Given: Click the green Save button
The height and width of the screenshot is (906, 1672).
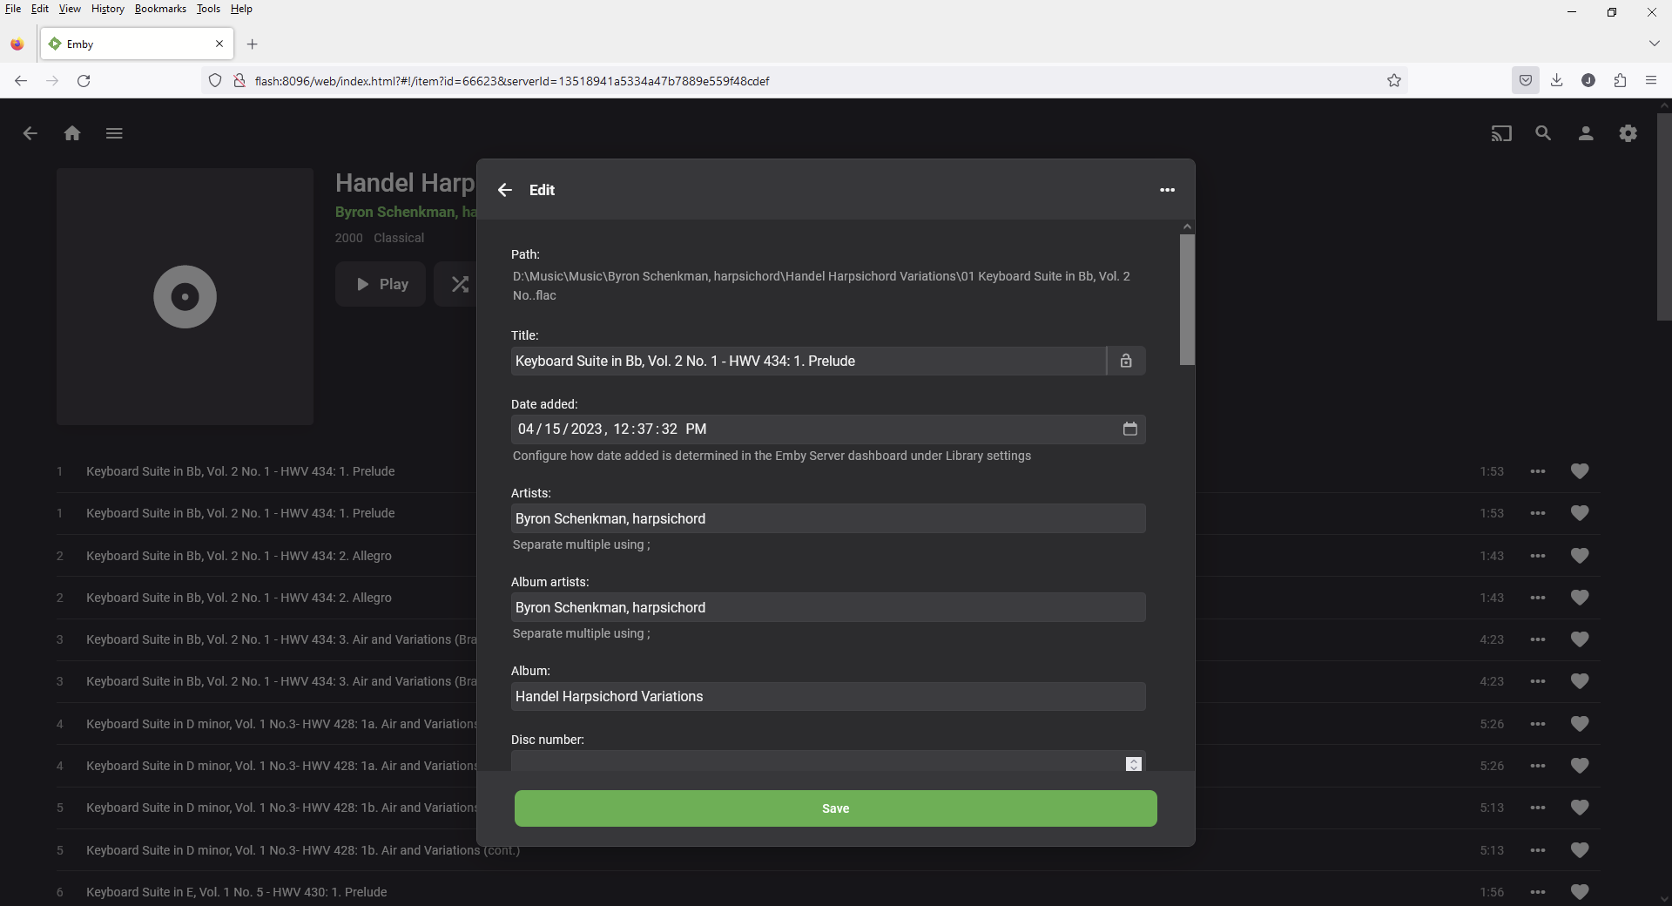Looking at the screenshot, I should point(835,808).
